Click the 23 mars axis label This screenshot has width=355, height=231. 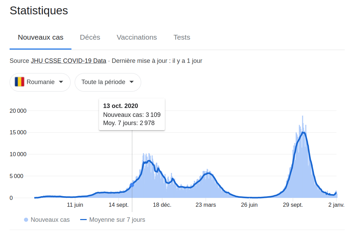pos(206,205)
